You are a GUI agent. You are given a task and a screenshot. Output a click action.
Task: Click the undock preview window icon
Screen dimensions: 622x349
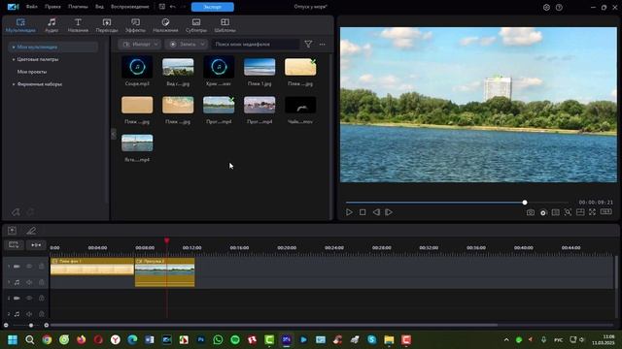click(x=580, y=212)
